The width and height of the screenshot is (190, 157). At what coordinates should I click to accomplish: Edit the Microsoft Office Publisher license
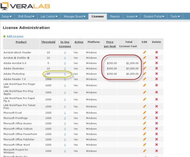tap(145, 139)
